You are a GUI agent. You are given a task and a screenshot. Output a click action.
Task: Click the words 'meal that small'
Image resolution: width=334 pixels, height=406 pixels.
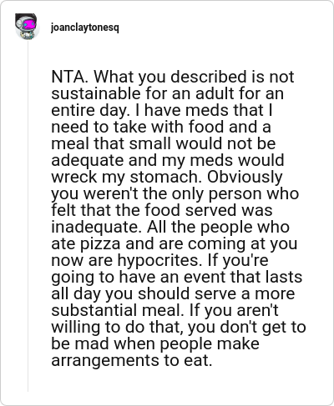coord(111,143)
